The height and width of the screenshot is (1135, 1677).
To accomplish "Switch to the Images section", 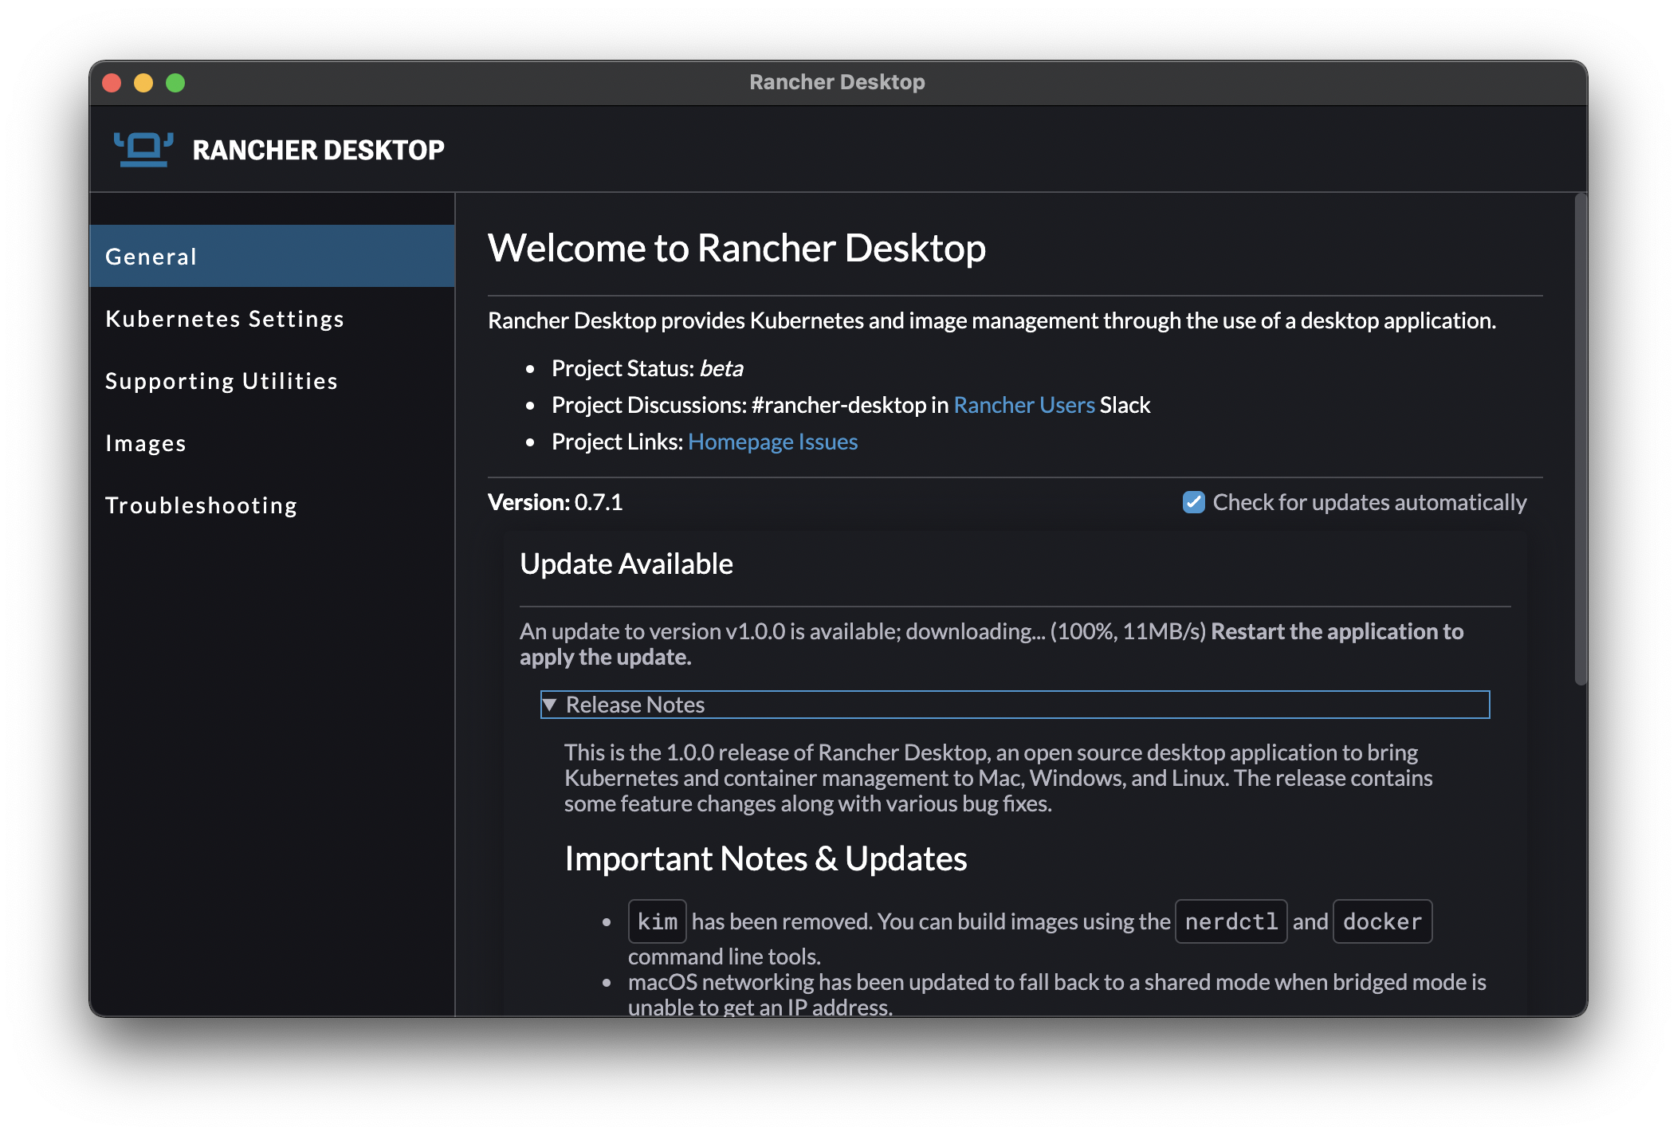I will click(272, 442).
